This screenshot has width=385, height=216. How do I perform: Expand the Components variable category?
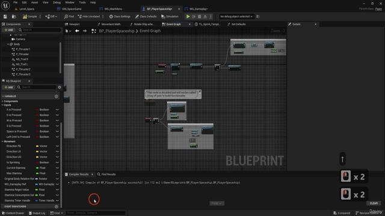[2, 101]
